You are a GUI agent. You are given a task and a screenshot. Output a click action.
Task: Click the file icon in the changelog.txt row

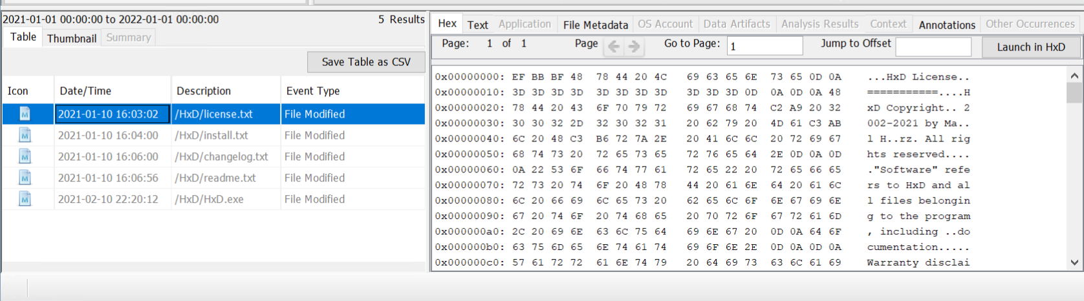(25, 156)
